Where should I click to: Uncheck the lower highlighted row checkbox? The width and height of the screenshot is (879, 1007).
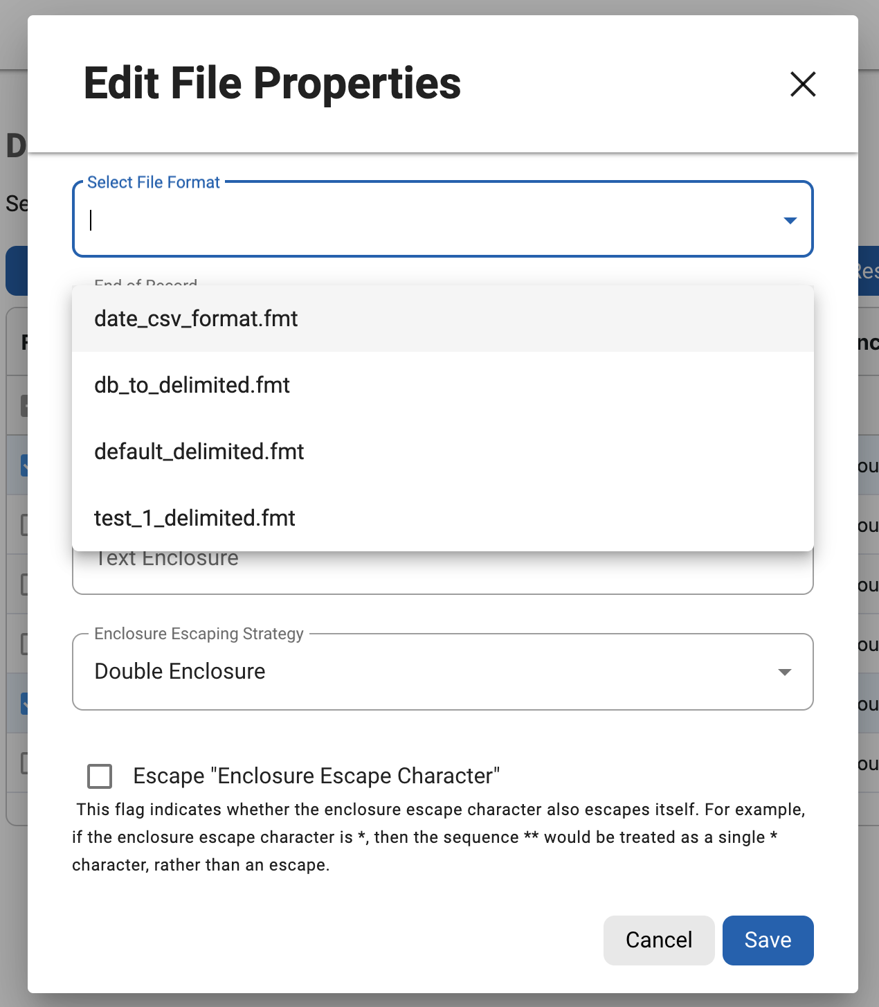(26, 703)
